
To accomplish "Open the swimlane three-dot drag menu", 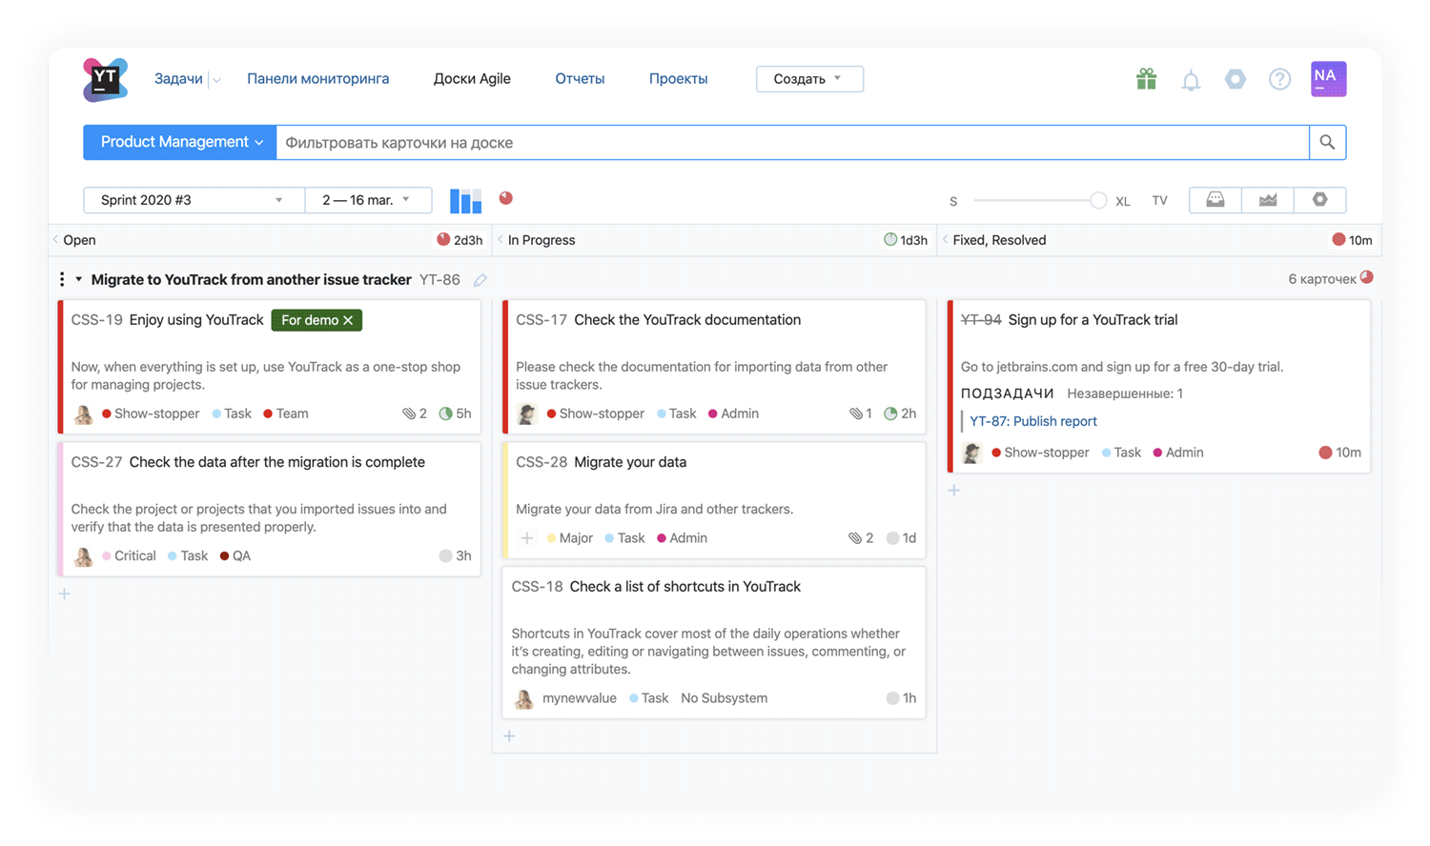I will [62, 279].
